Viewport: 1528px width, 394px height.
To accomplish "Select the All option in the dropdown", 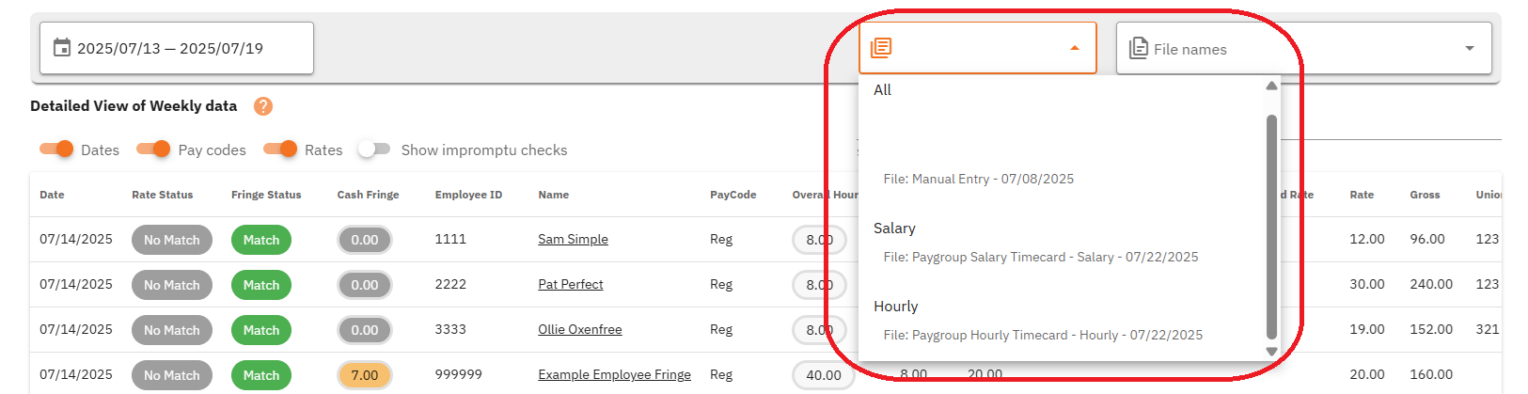I will pyautogui.click(x=882, y=90).
